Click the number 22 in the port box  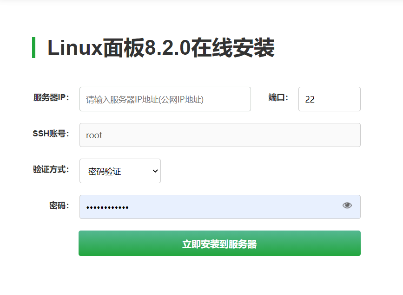tap(310, 100)
